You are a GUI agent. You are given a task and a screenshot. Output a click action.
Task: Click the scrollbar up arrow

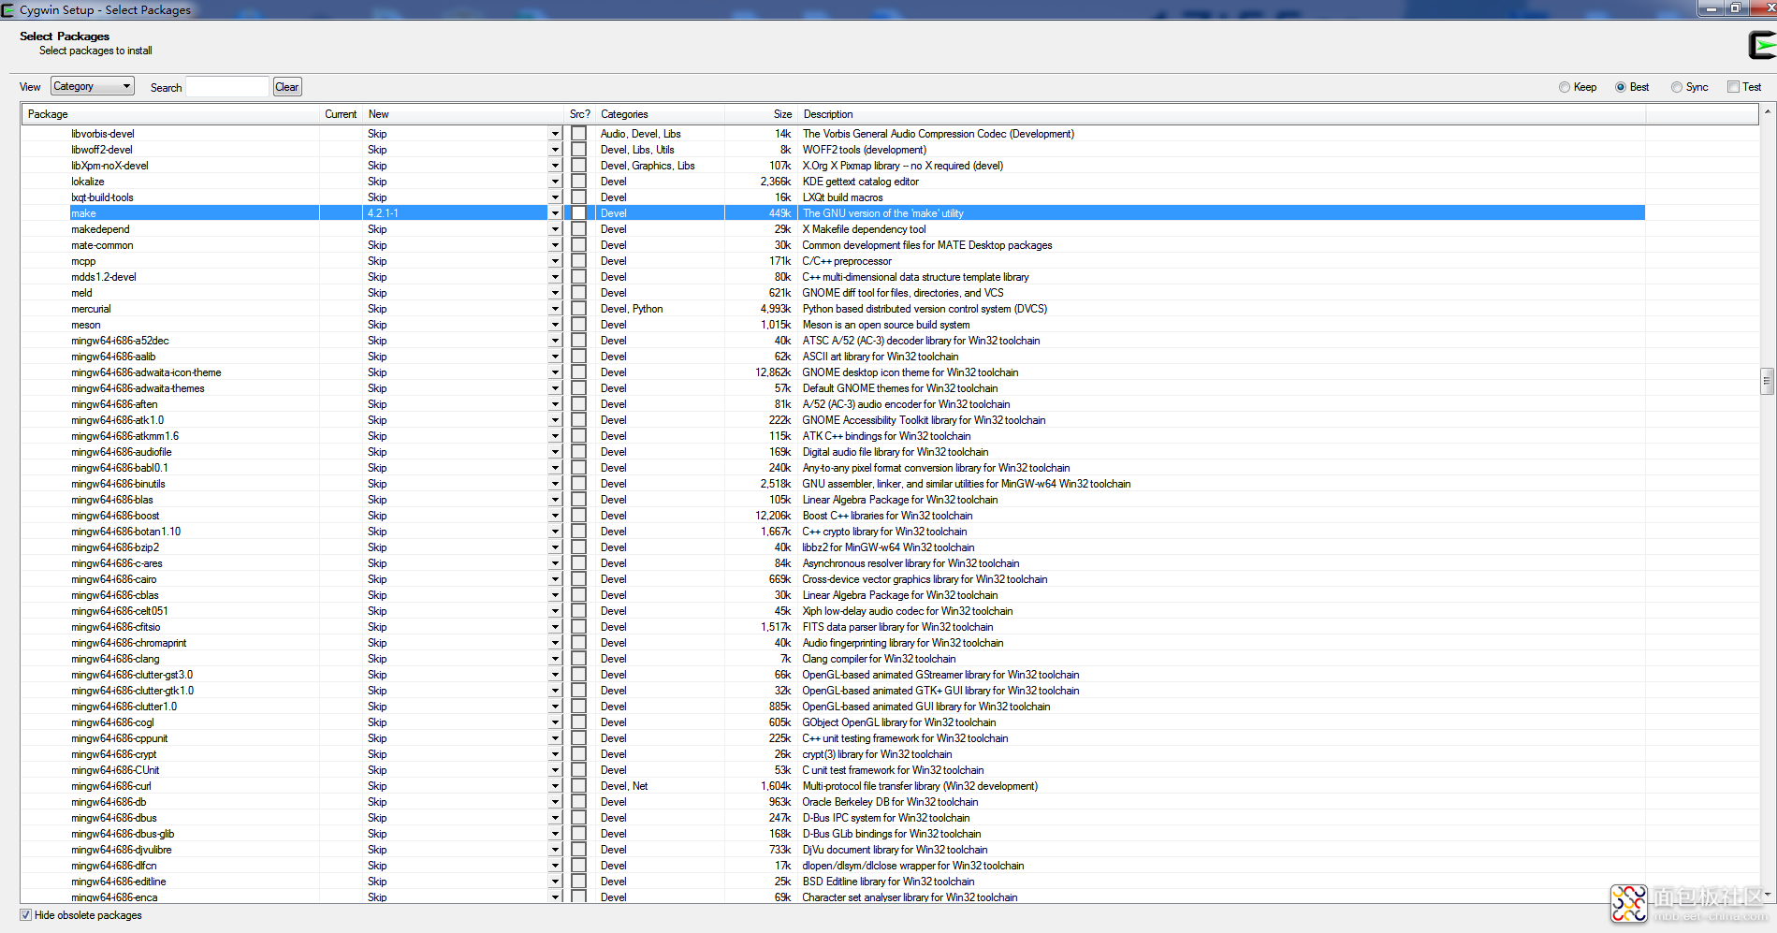pos(1768,111)
